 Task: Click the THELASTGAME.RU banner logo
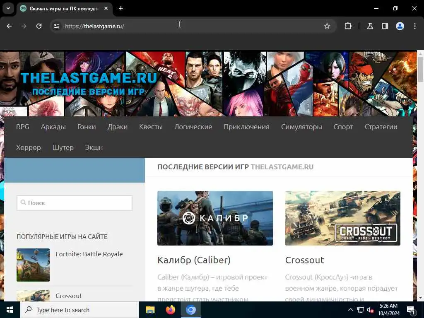(x=89, y=83)
